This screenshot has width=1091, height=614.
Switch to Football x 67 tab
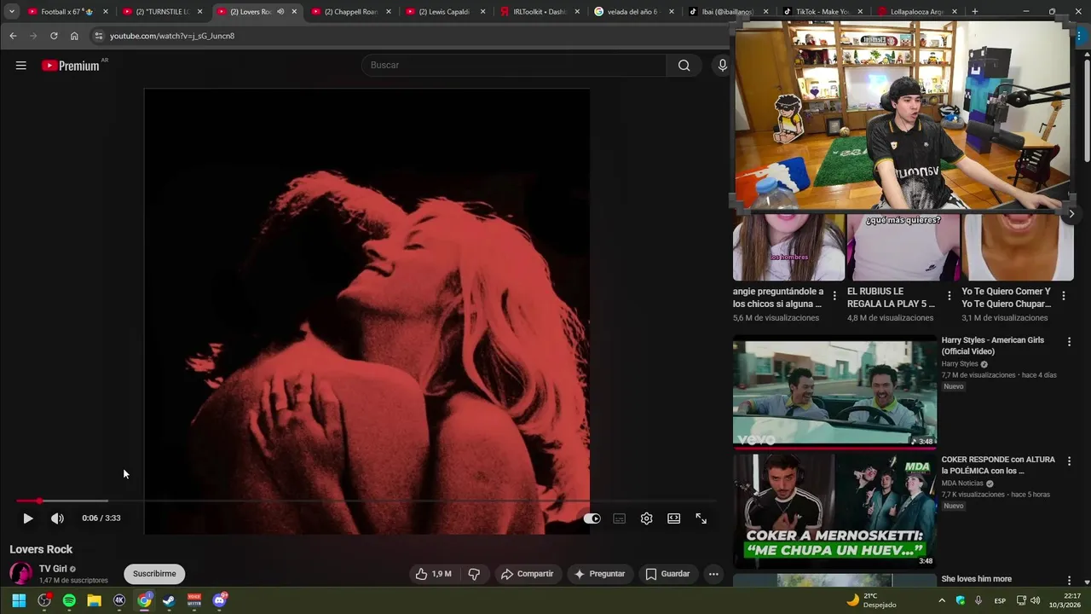(66, 12)
